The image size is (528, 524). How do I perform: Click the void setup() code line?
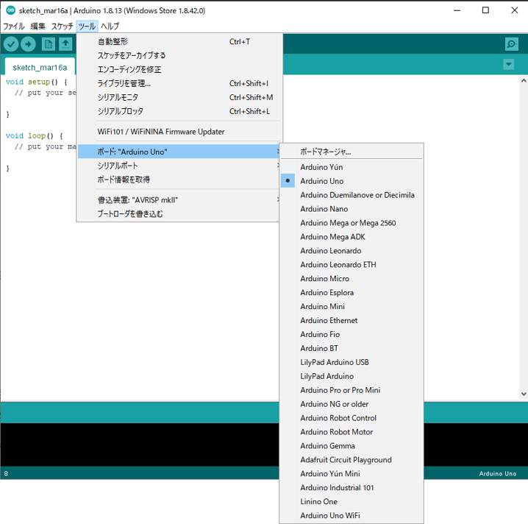coord(36,82)
